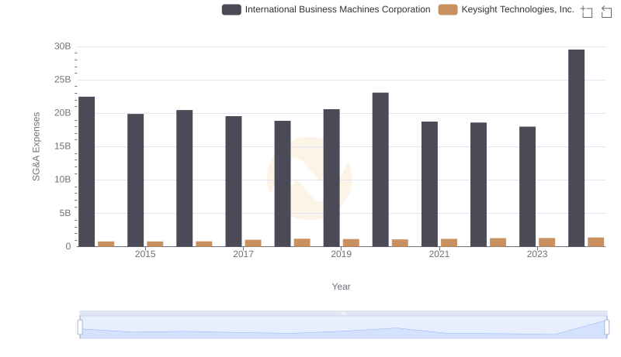Click the Keysight bar for 2023
This screenshot has height=357, width=621.
pos(547,242)
